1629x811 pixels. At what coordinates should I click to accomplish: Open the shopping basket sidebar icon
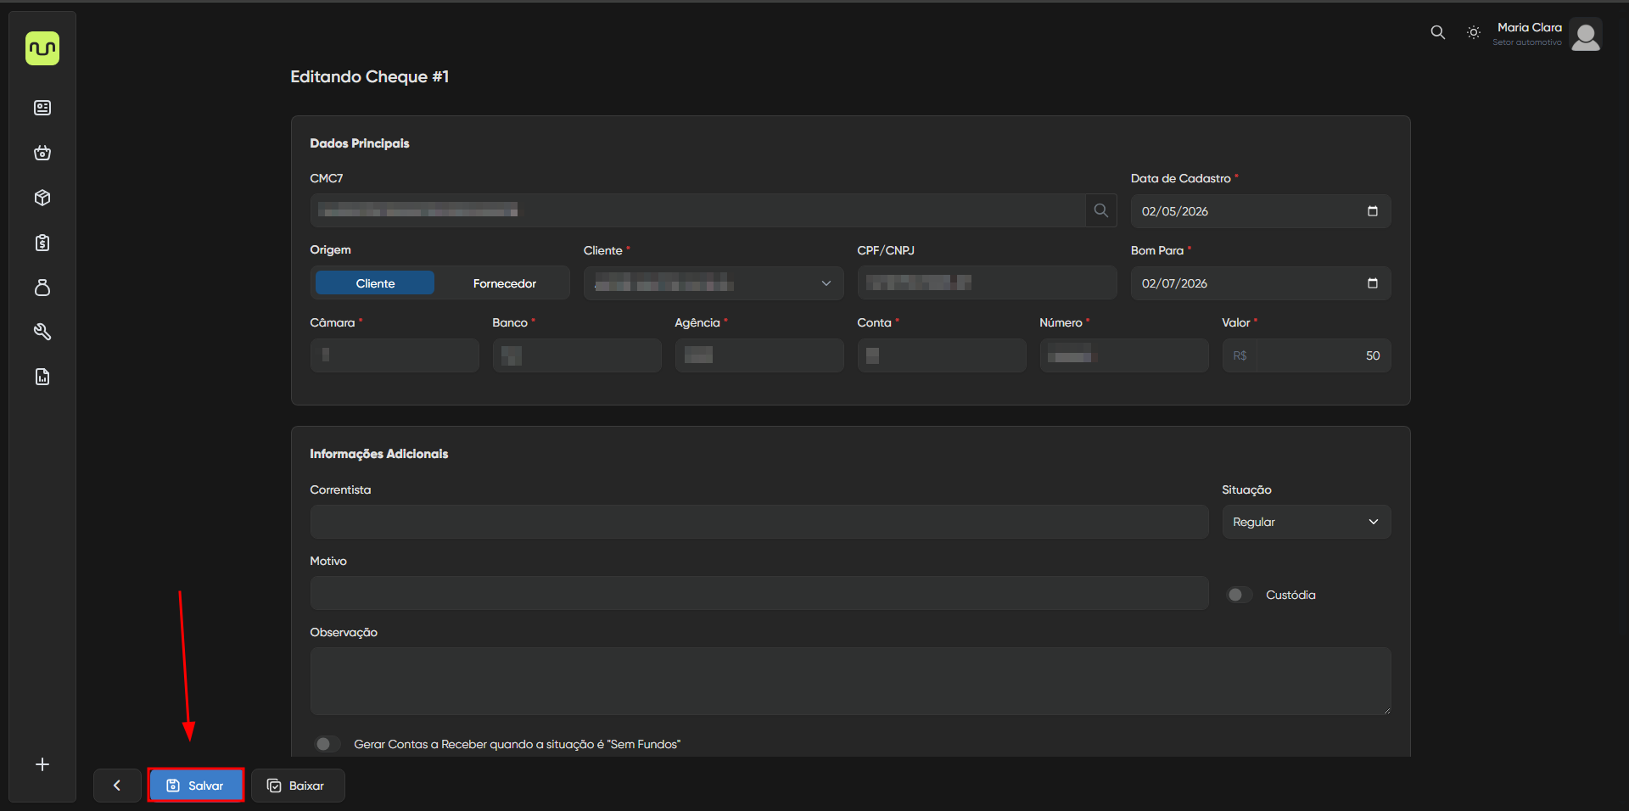tap(42, 153)
